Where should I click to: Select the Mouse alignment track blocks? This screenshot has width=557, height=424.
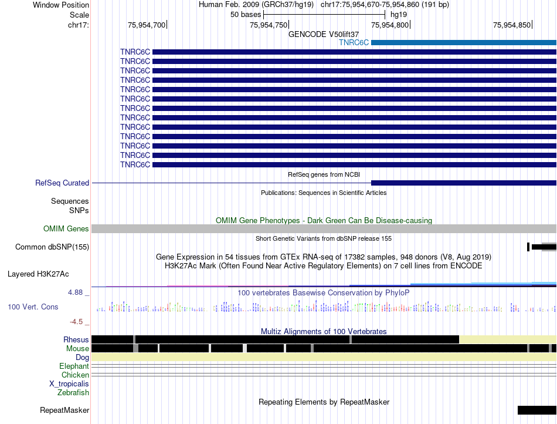(x=324, y=348)
